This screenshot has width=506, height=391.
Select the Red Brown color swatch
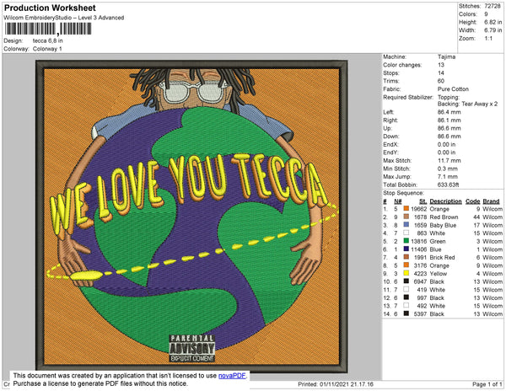click(406, 217)
